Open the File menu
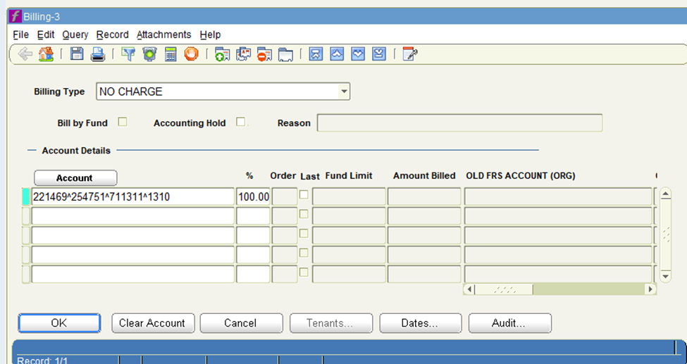The image size is (687, 364). [x=20, y=34]
